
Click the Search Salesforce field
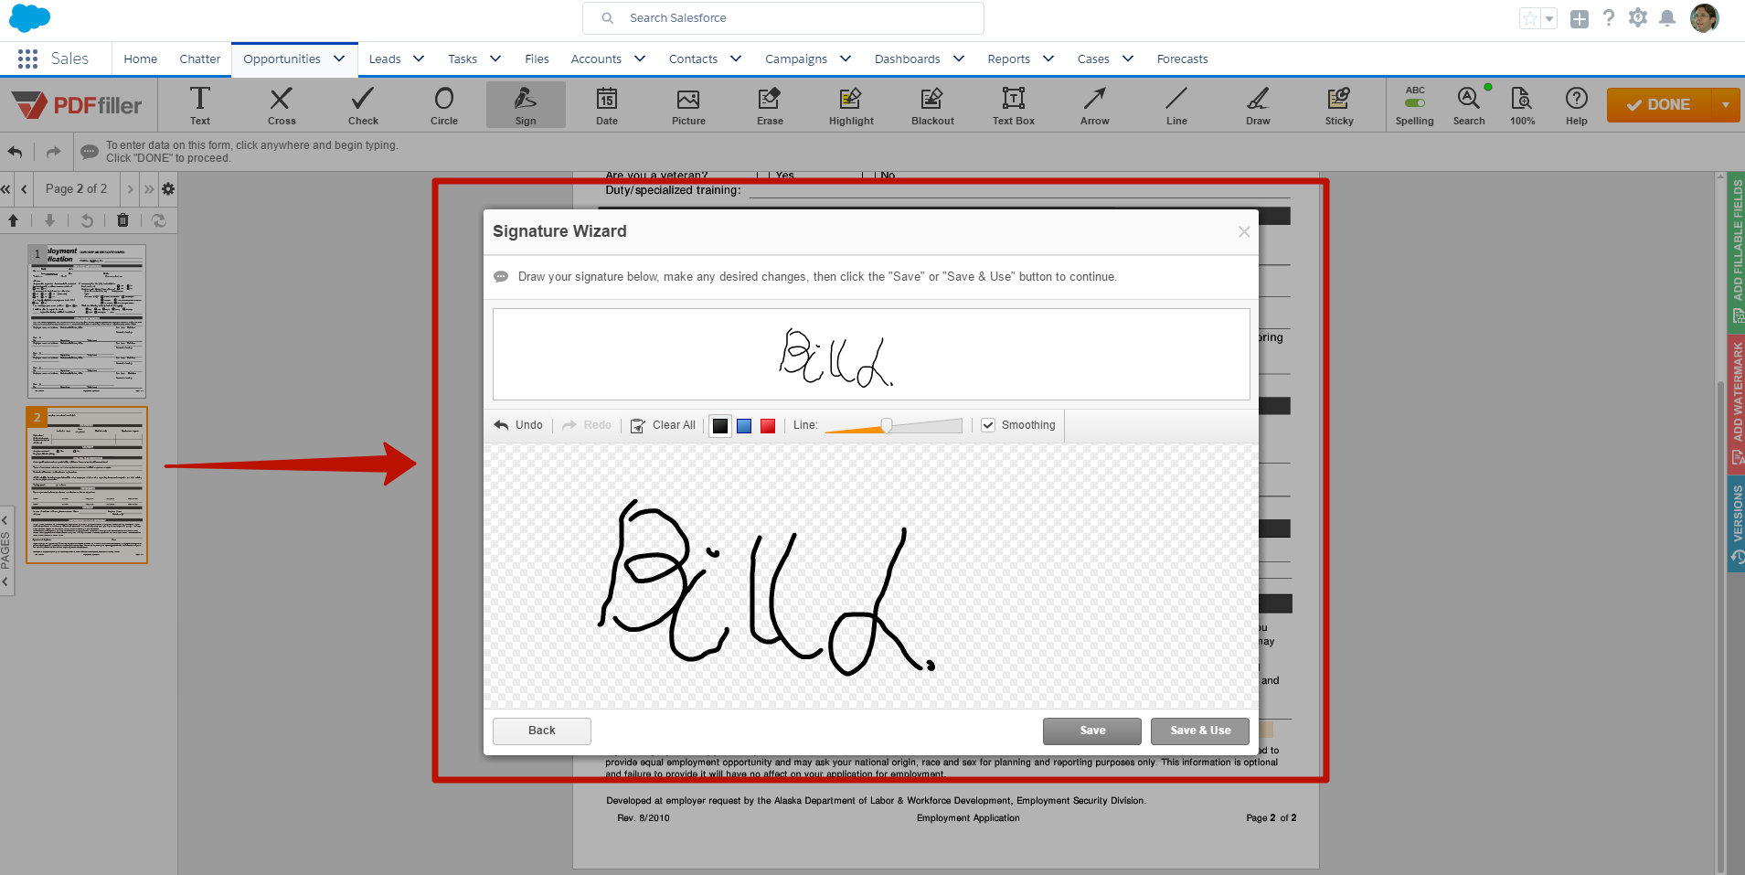pyautogui.click(x=783, y=18)
